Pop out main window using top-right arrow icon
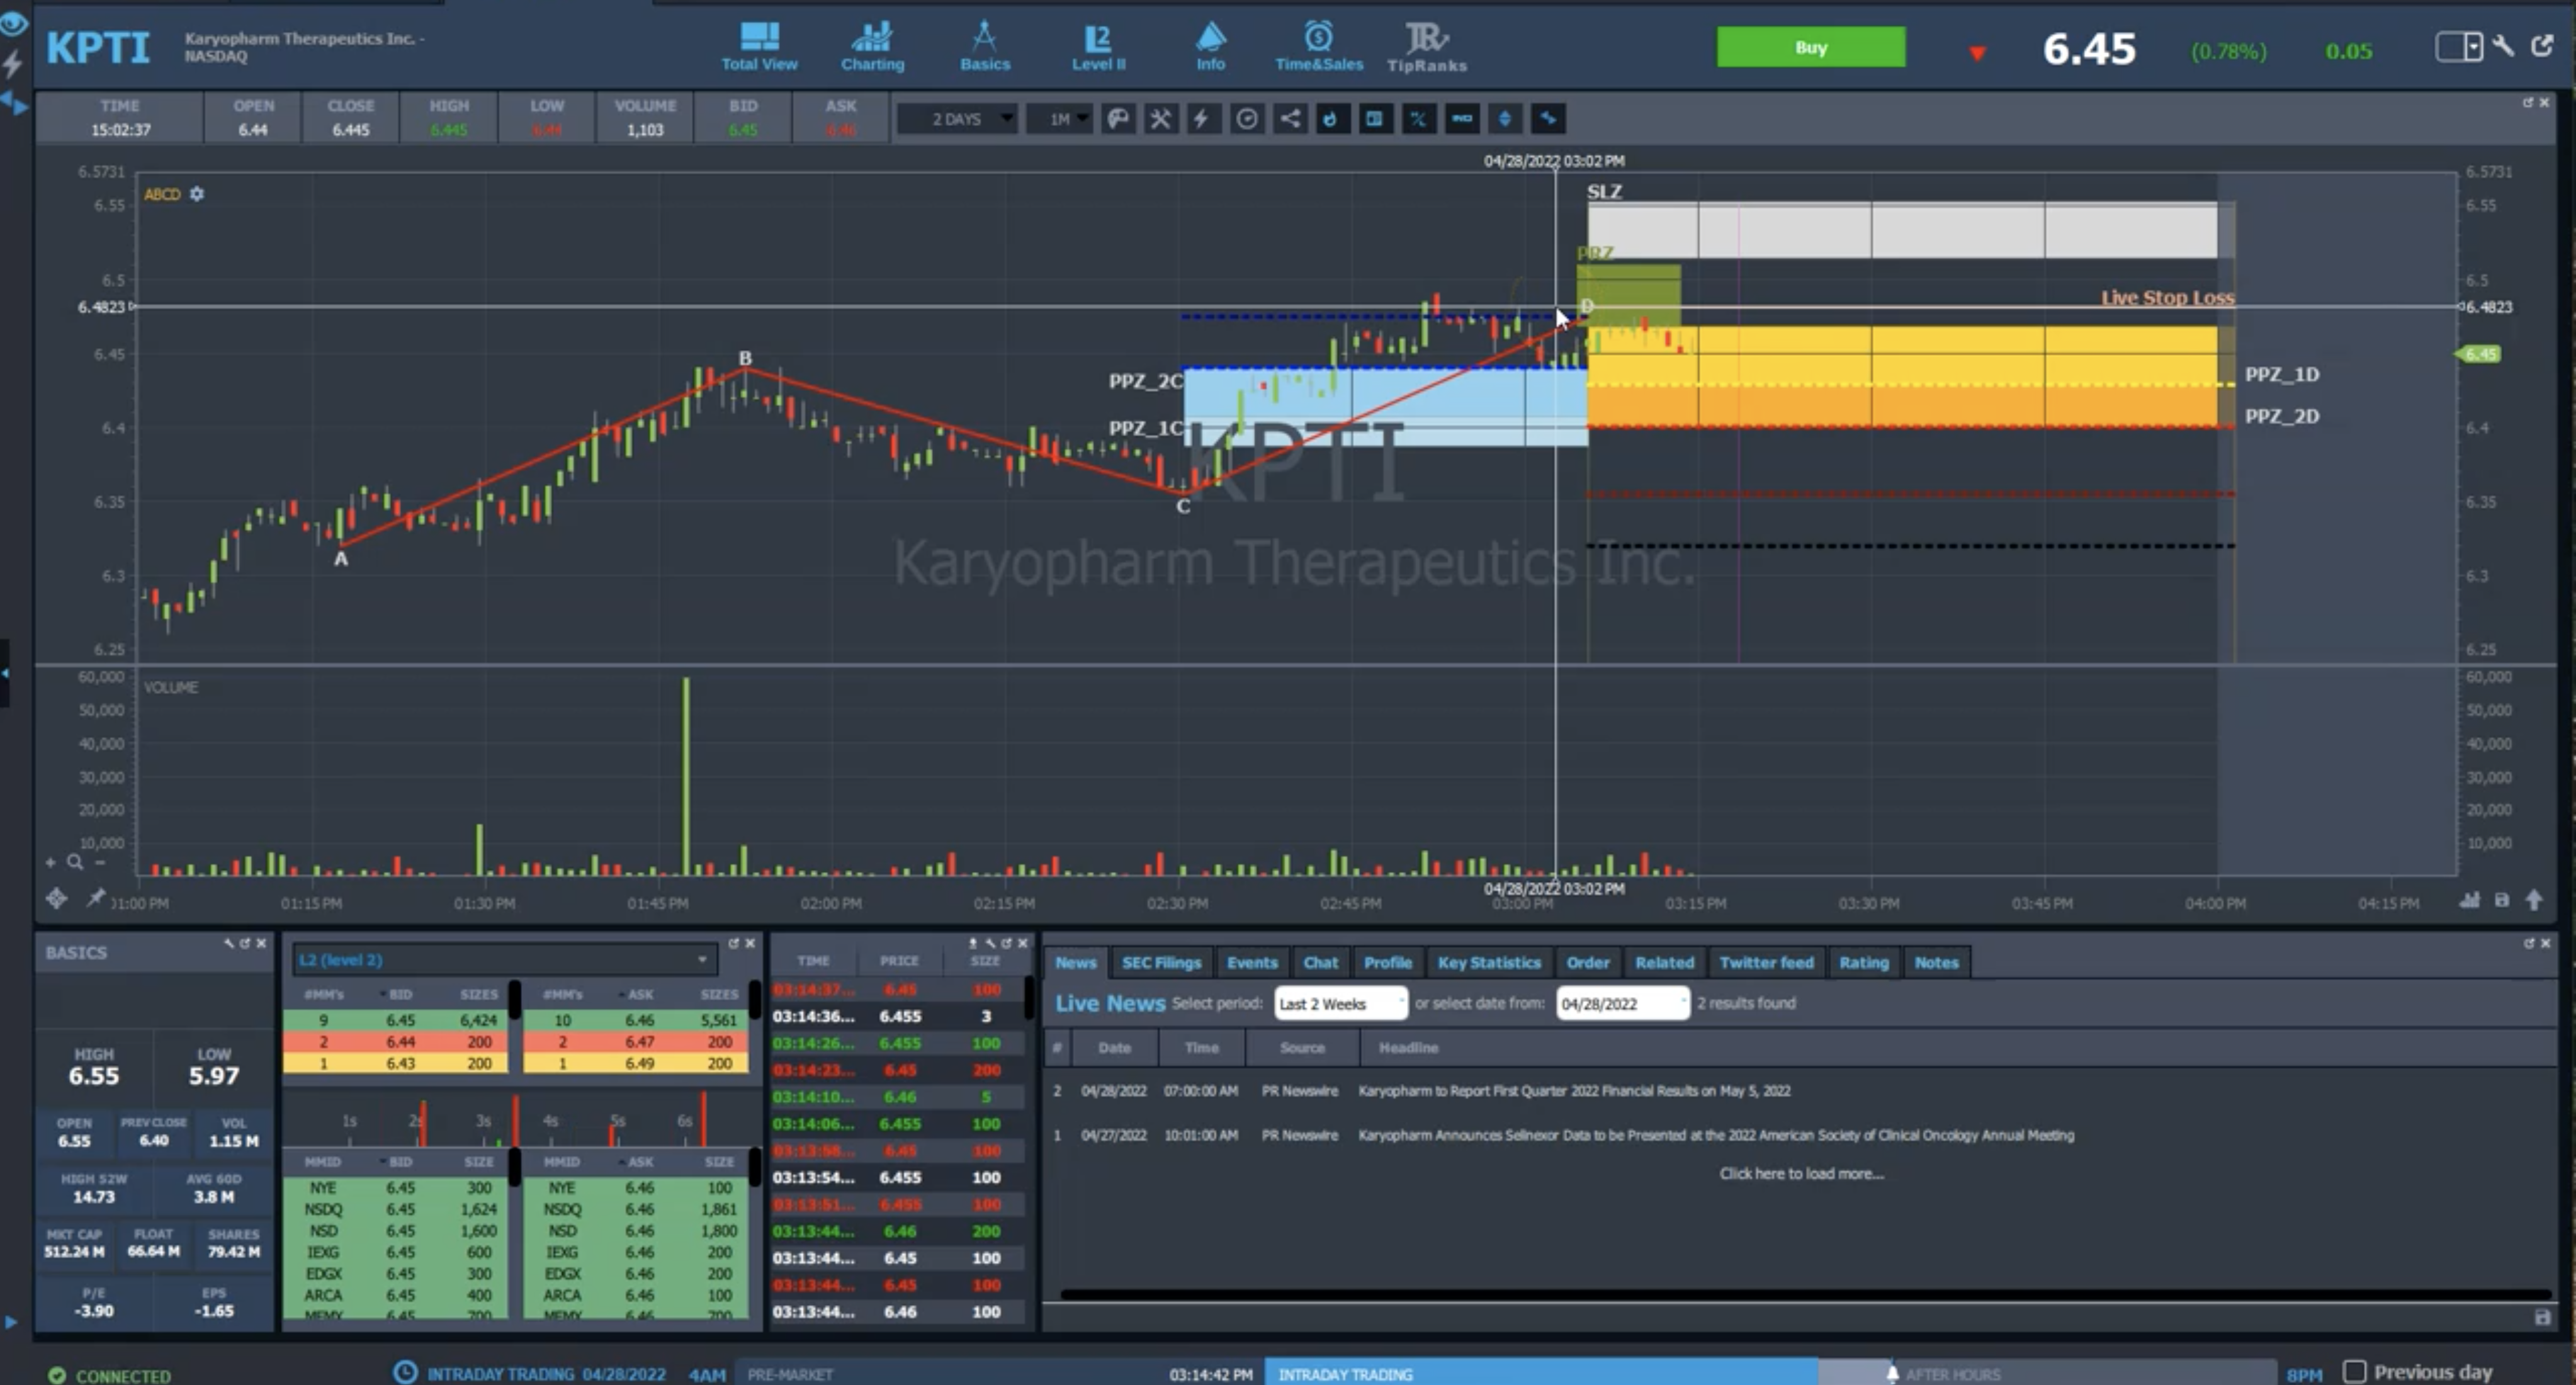Viewport: 2576px width, 1385px height. click(x=2542, y=46)
